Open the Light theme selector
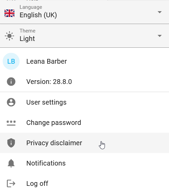This screenshot has height=196, width=169. coord(84,36)
